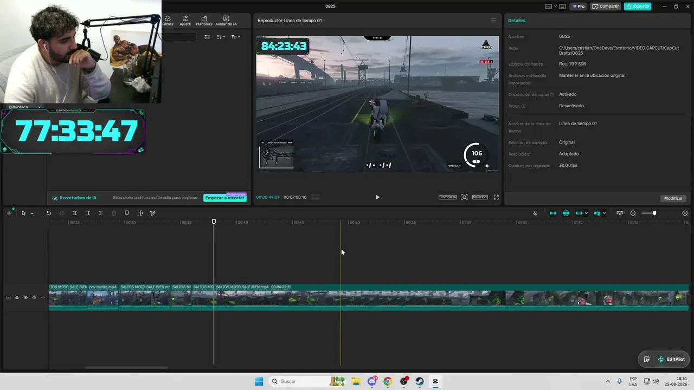Choose the selection pointer tool

(x=23, y=213)
